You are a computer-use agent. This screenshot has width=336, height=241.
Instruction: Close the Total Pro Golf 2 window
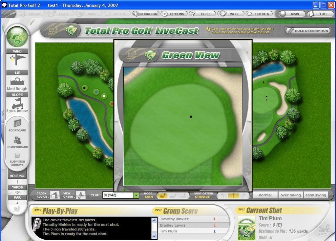(x=331, y=5)
